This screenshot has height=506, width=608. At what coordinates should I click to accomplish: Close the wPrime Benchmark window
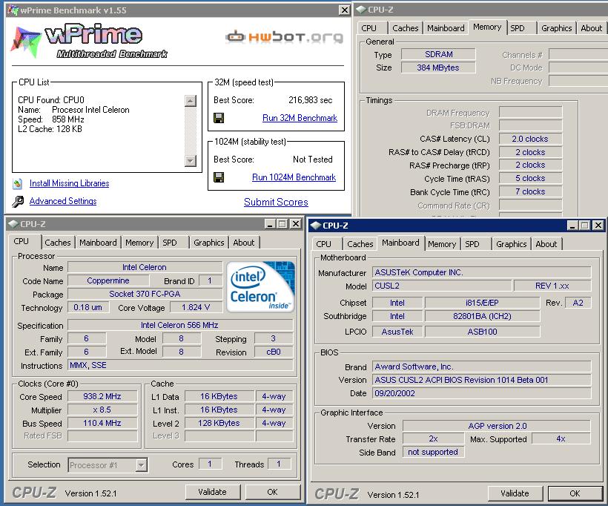point(344,10)
